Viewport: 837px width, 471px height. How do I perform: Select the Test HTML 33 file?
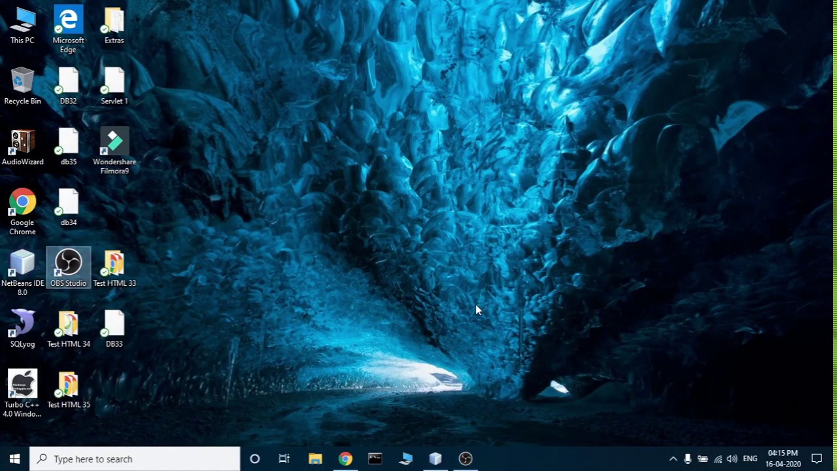pyautogui.click(x=114, y=269)
